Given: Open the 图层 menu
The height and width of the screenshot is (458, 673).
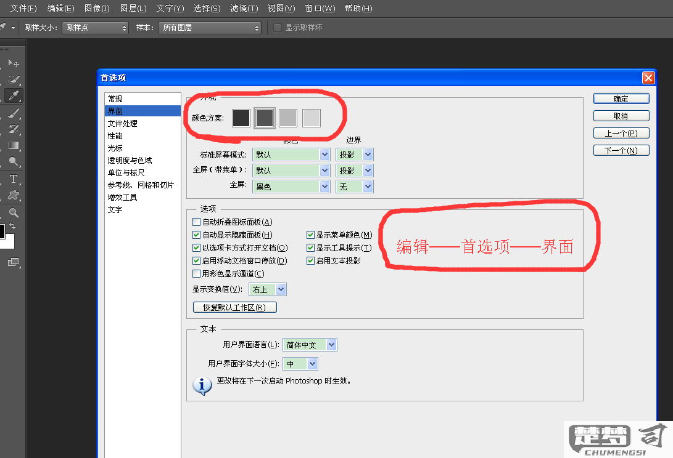Looking at the screenshot, I should tap(133, 8).
